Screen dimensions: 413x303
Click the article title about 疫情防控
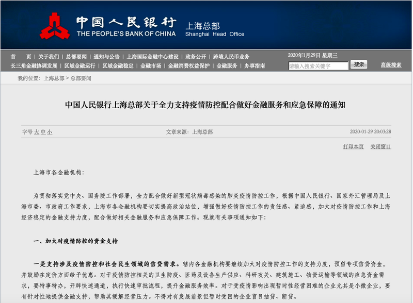point(205,105)
